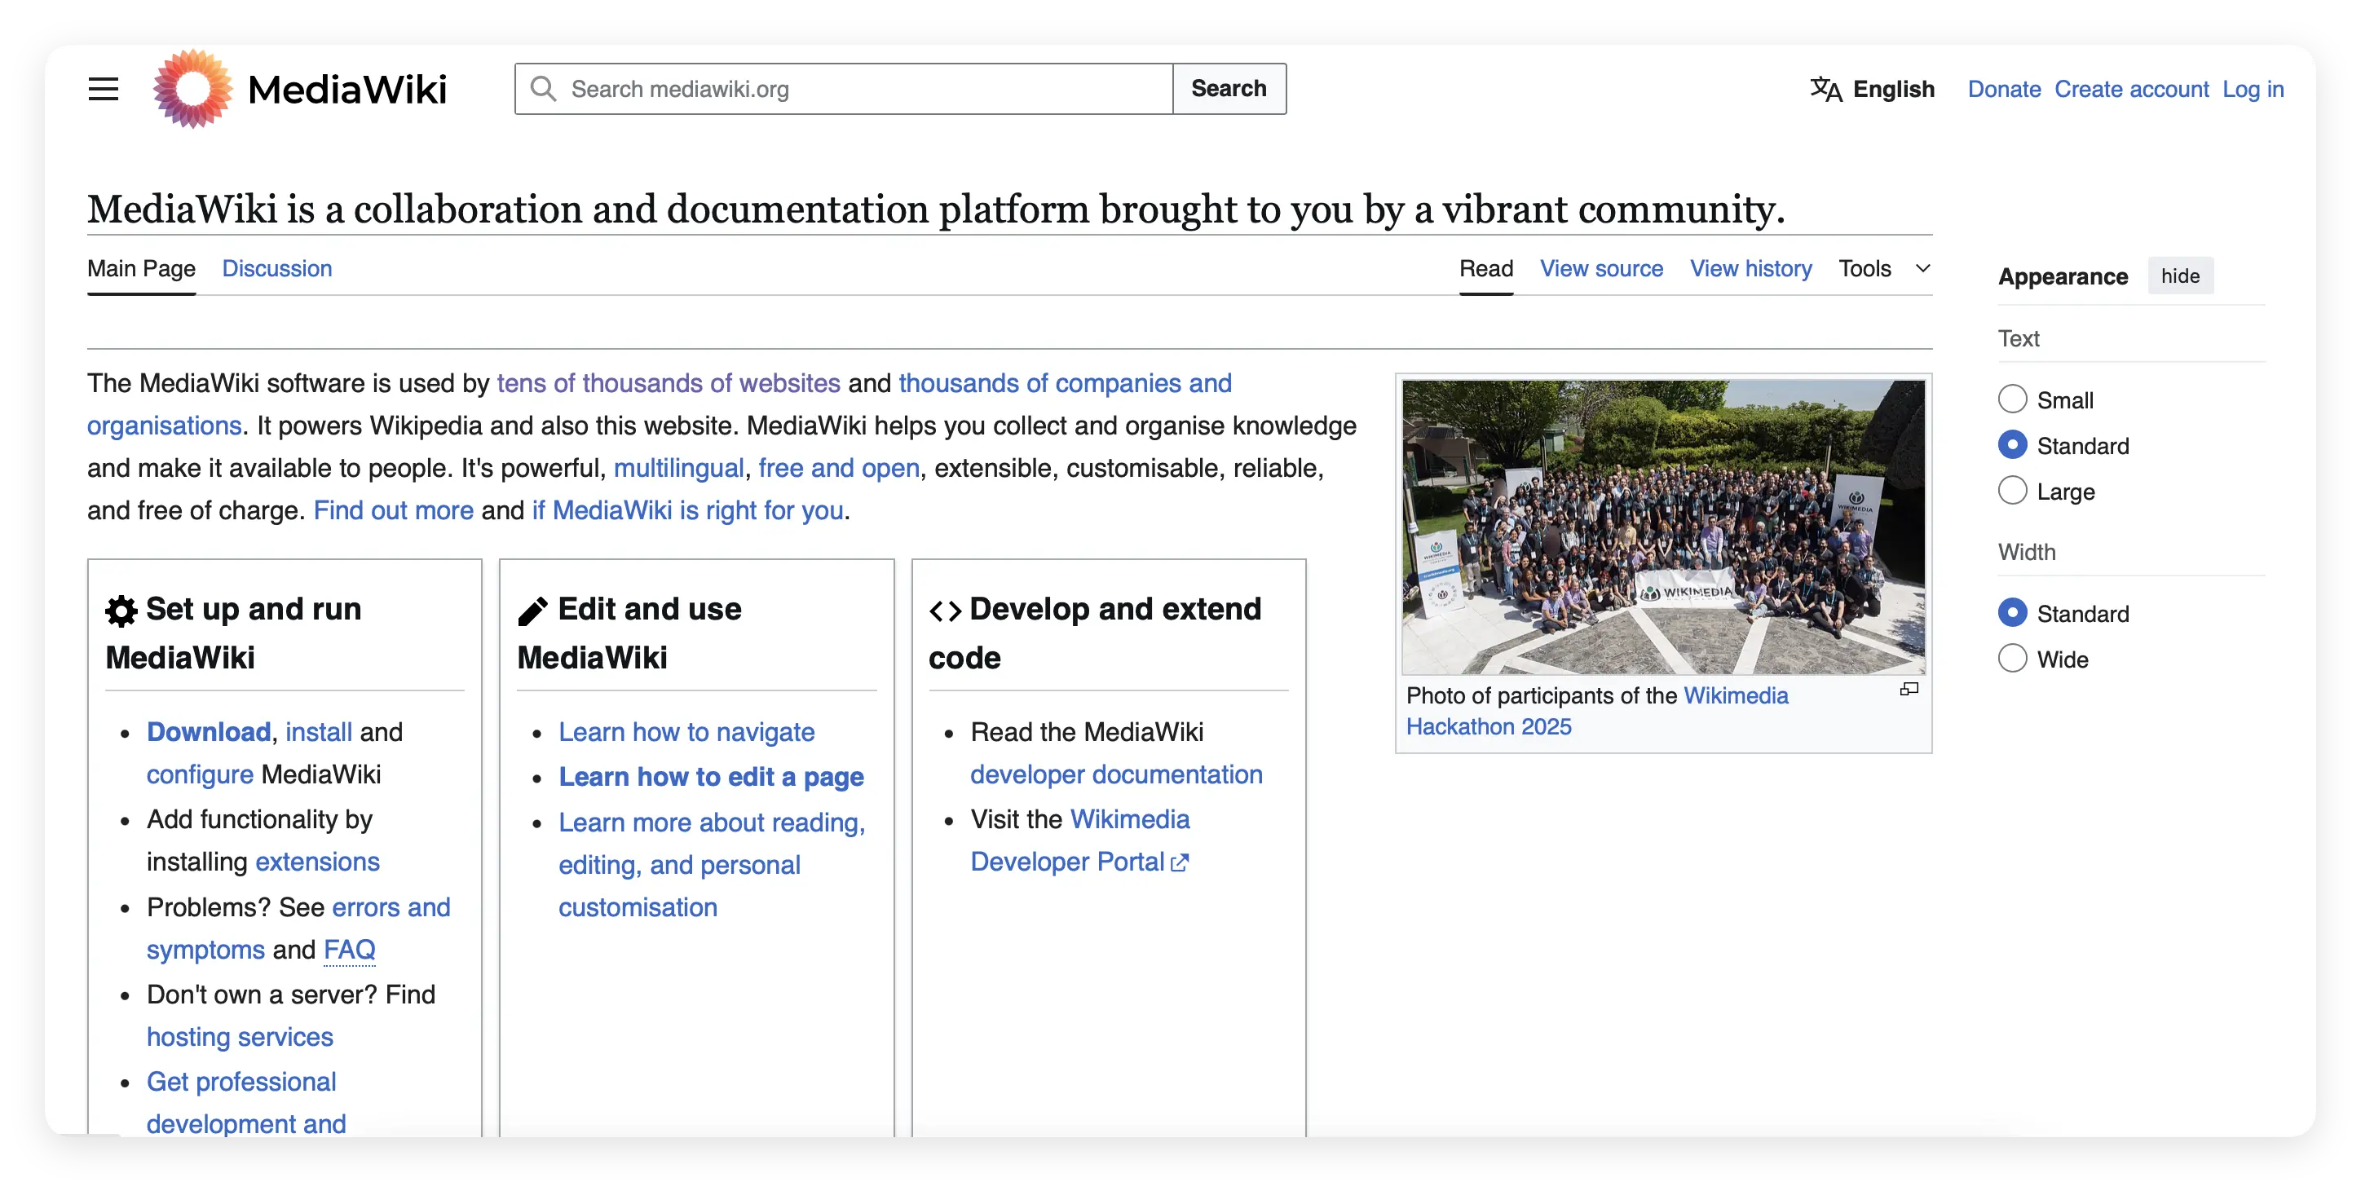Switch to the Main Page tab
This screenshot has width=2361, height=1182.
pos(141,268)
